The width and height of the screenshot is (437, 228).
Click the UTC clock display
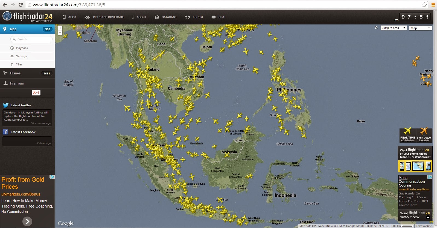click(x=415, y=17)
